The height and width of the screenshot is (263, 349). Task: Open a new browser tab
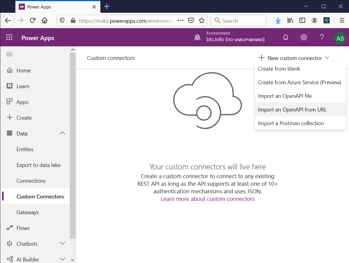(x=107, y=6)
